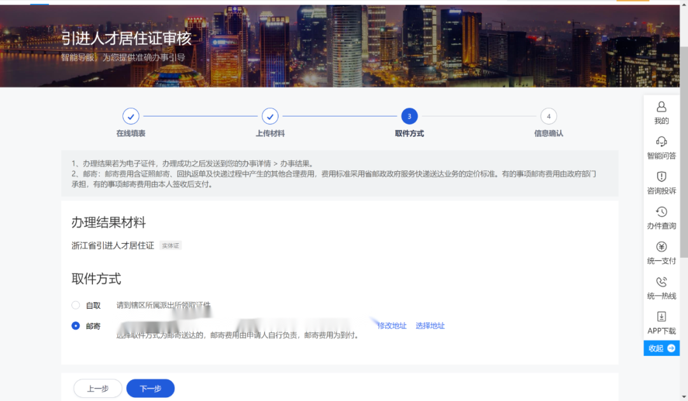This screenshot has width=688, height=401.
Task: Open 智能问答 headset icon
Action: coord(661,142)
